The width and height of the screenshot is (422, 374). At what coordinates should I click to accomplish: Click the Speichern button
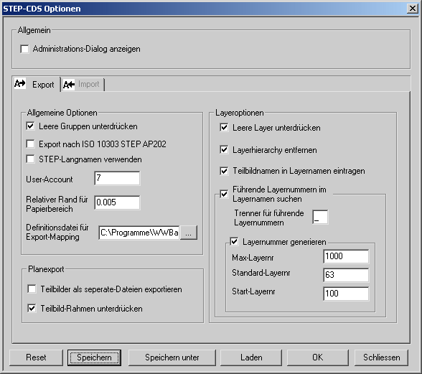click(94, 357)
